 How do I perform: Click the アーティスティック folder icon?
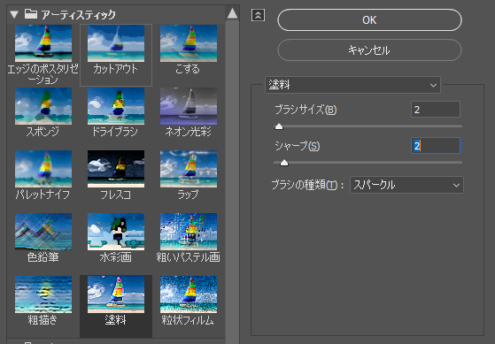31,14
